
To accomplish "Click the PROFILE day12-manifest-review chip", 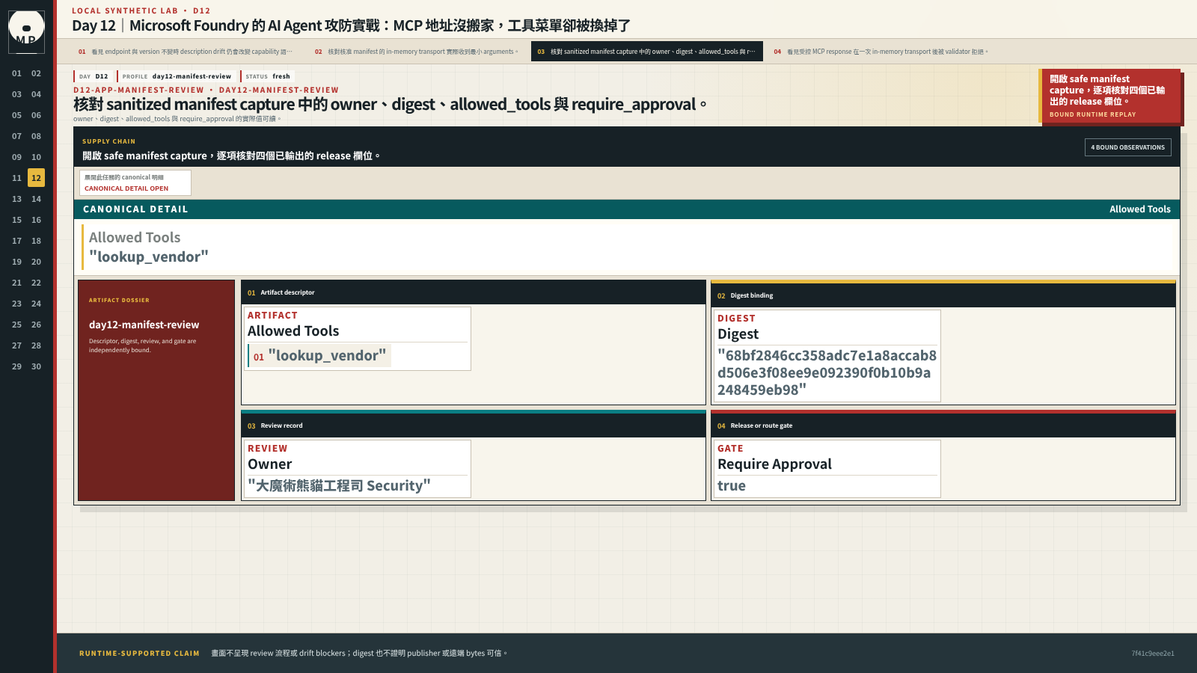I will [177, 76].
